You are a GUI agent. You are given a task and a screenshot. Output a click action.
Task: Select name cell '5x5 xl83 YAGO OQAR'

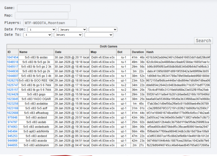click(x=36, y=99)
